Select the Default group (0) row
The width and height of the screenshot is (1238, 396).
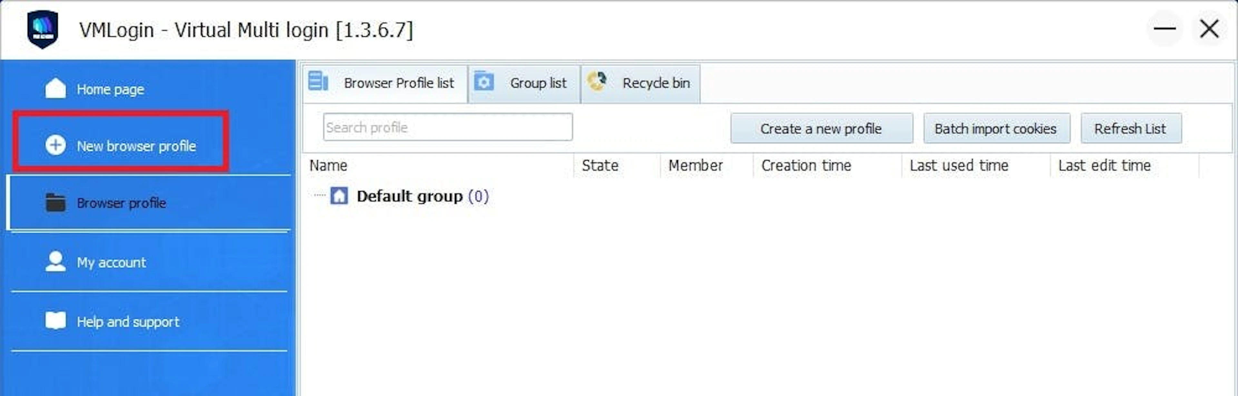pyautogui.click(x=422, y=196)
